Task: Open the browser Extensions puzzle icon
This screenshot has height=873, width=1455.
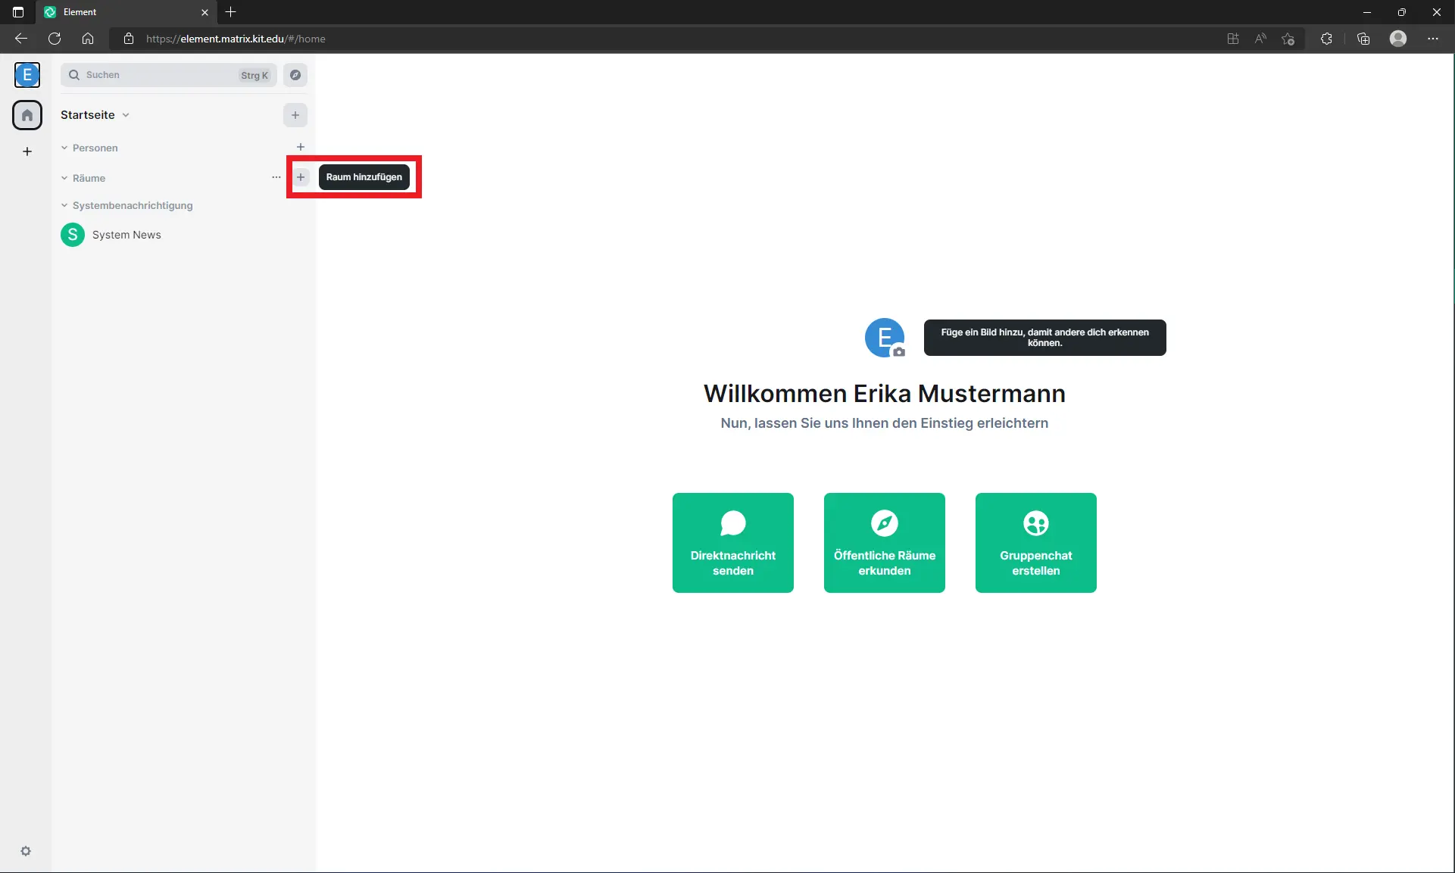Action: (1326, 39)
